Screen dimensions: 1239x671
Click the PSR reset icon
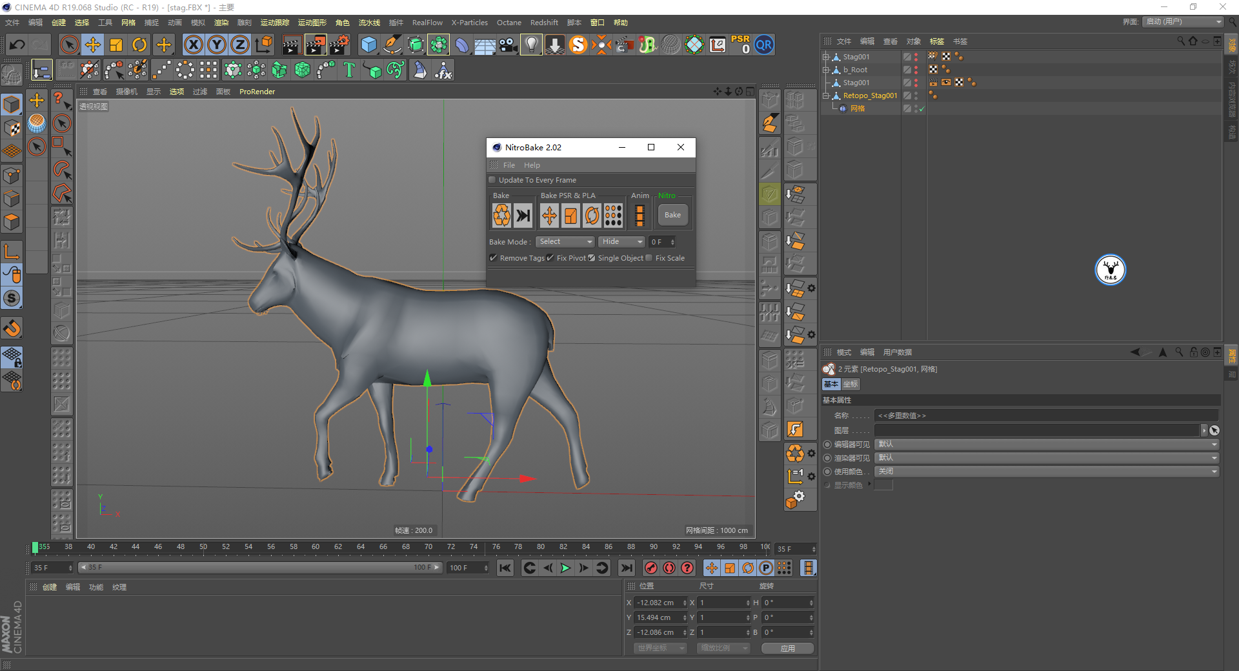tap(741, 45)
